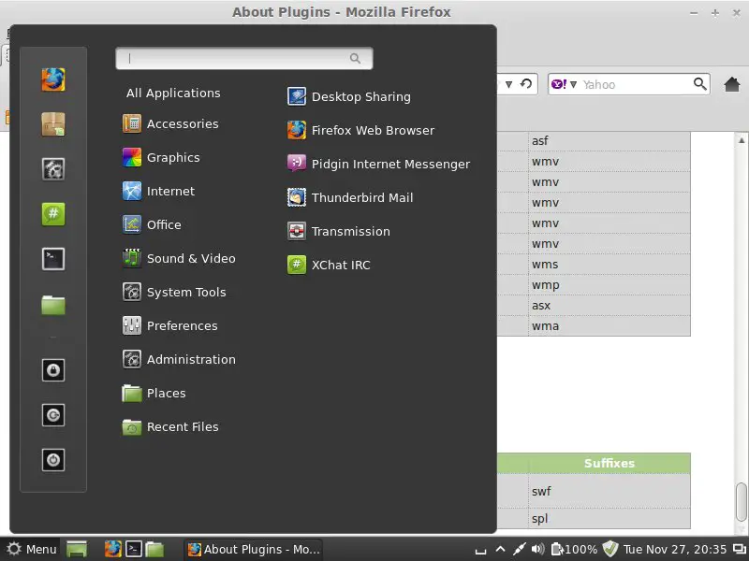Select the Internet category
The image size is (749, 561).
tap(158, 192)
